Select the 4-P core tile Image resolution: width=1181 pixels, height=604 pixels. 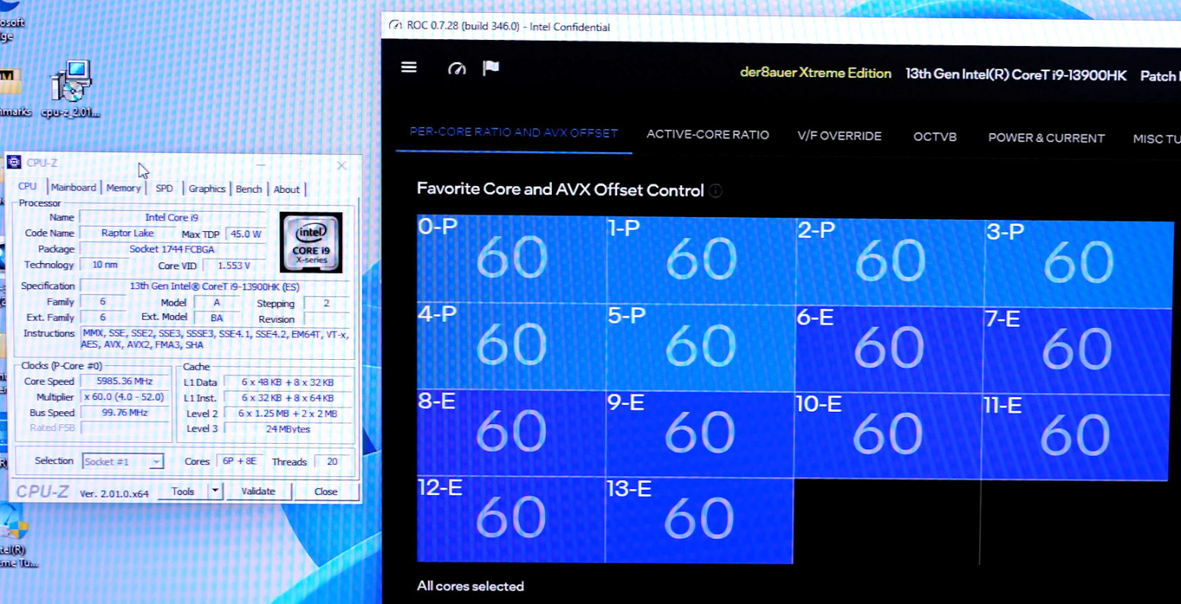coord(512,345)
